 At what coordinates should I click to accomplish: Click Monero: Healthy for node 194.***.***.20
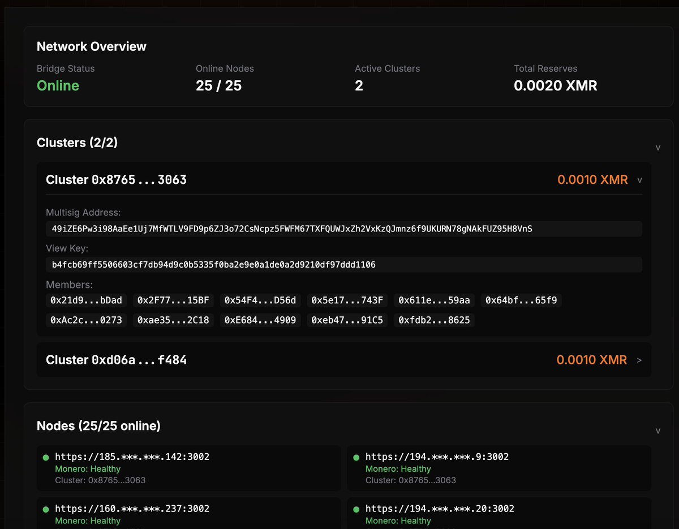point(394,521)
